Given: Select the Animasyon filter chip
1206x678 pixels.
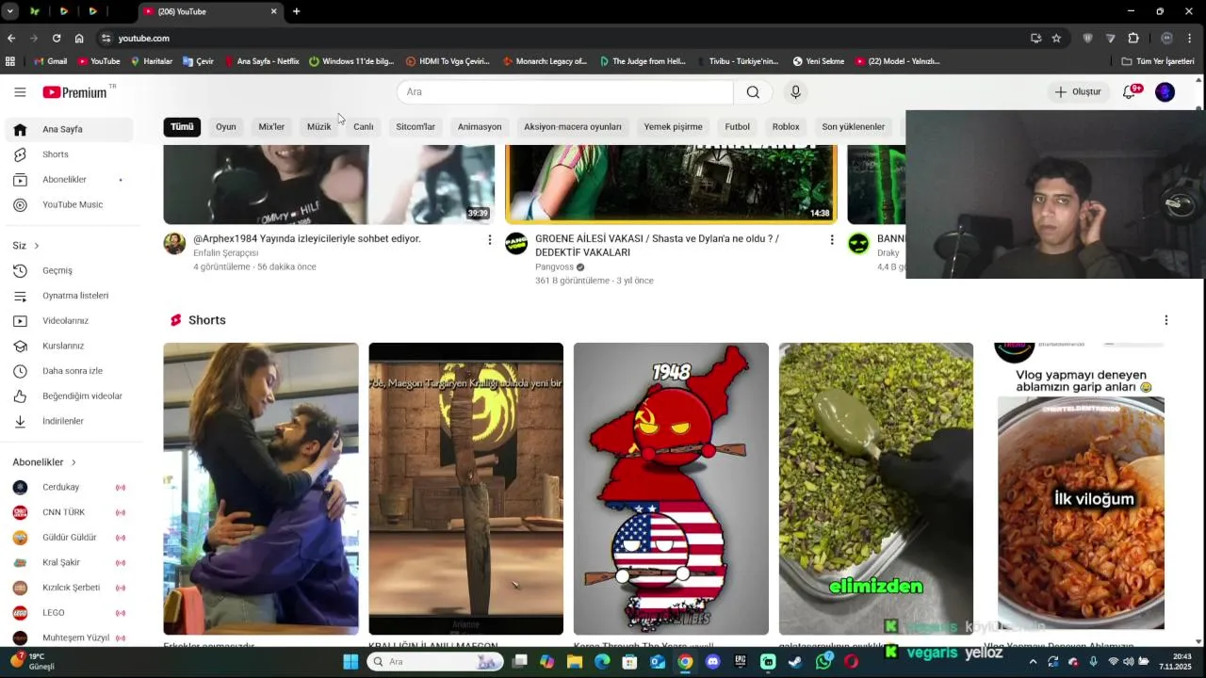Looking at the screenshot, I should tap(480, 126).
